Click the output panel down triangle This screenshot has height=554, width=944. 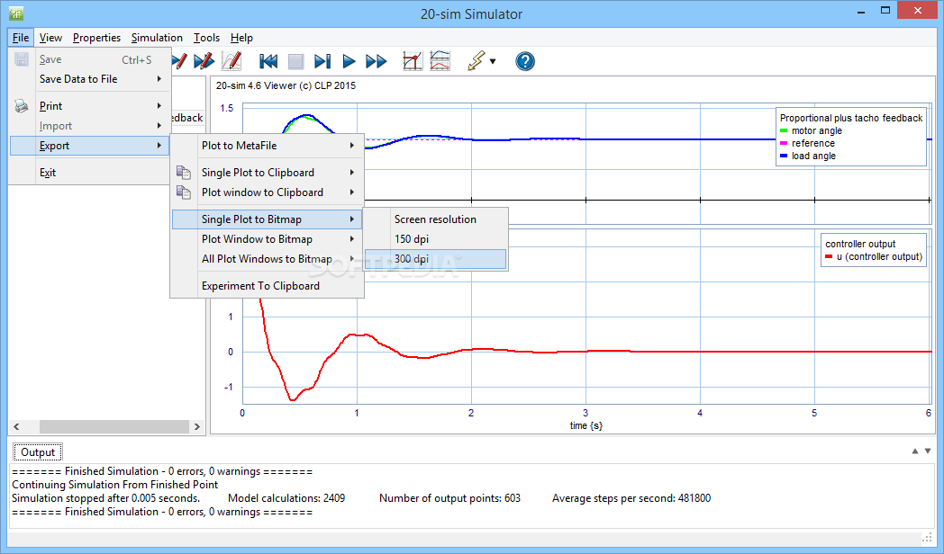point(928,451)
